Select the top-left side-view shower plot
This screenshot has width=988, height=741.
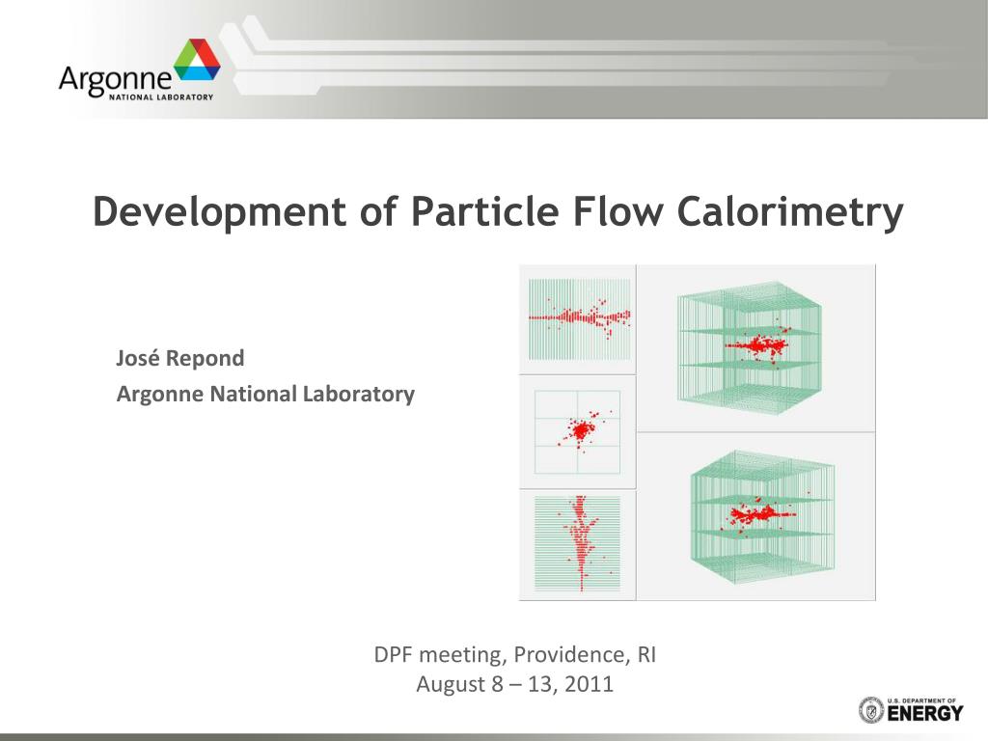pyautogui.click(x=578, y=319)
